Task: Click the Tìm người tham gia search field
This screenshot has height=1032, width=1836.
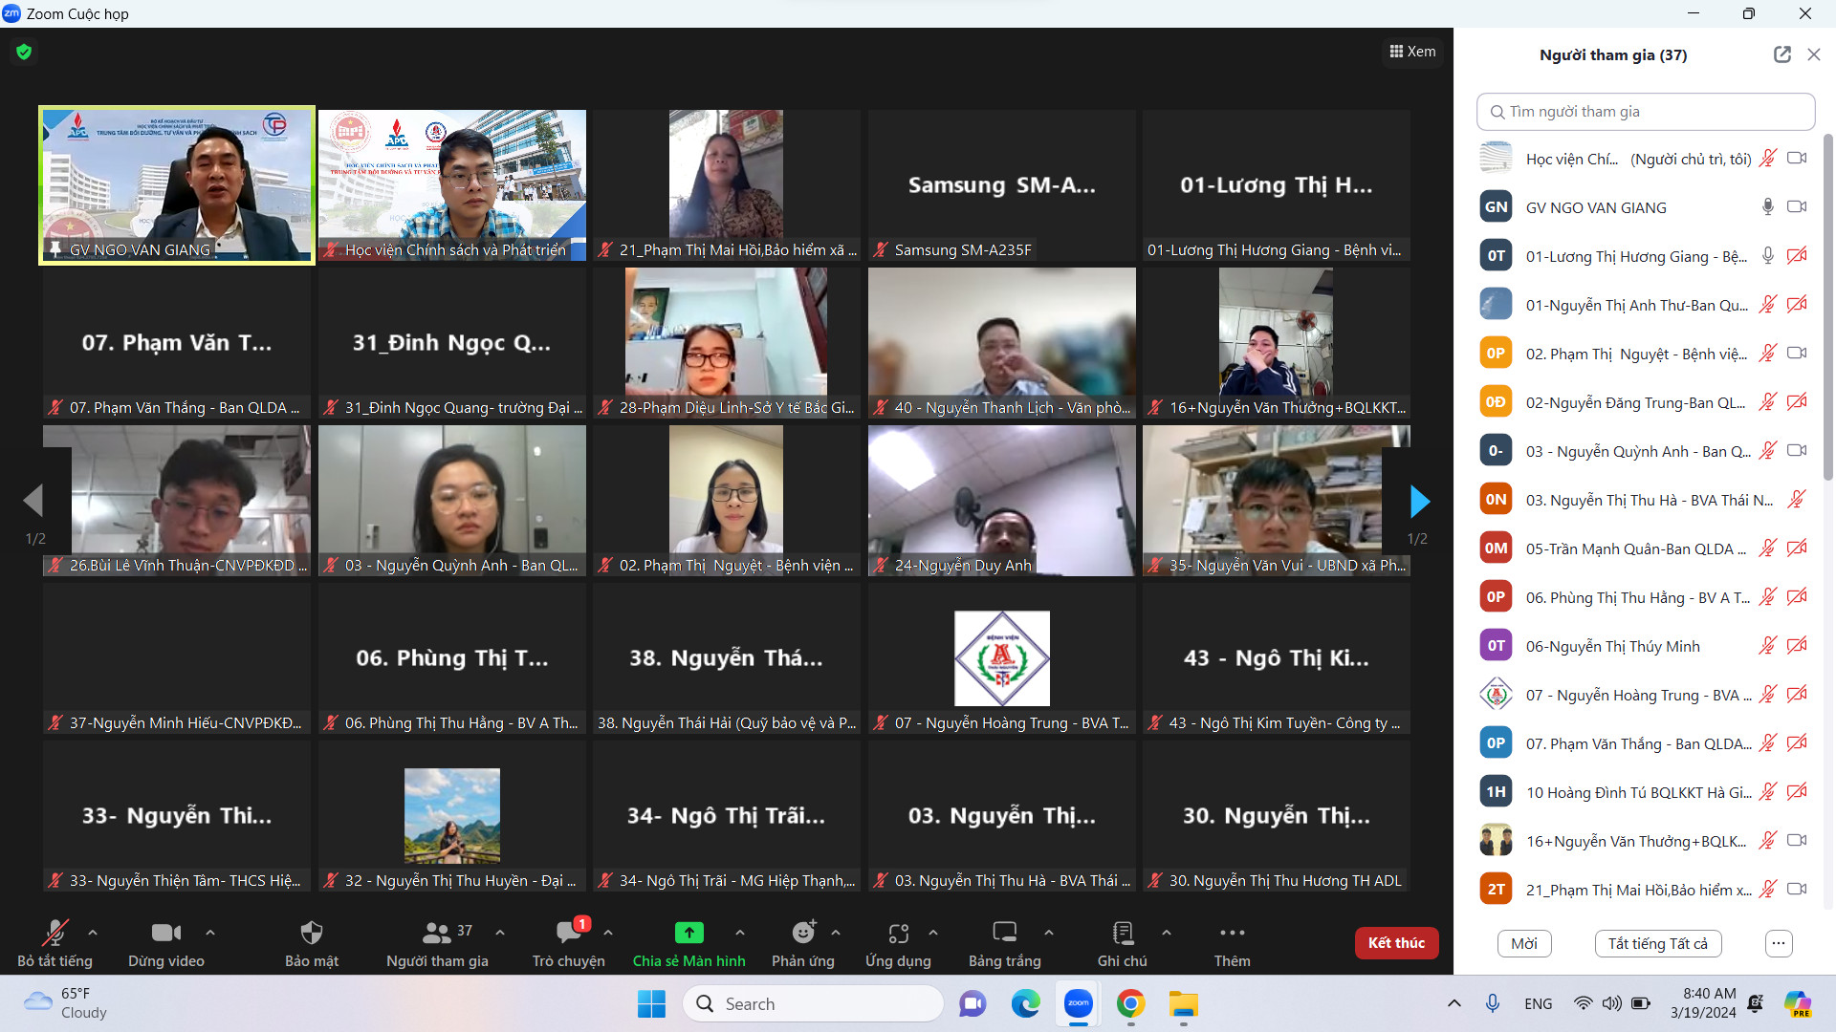Action: pos(1645,112)
